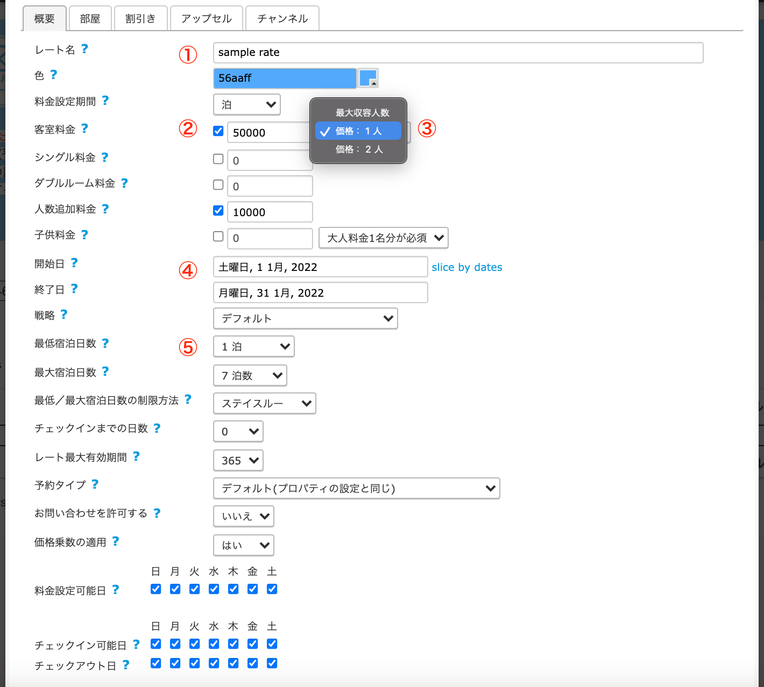764x687 pixels.
Task: Select 価格：2人 in the popup menu
Action: click(359, 149)
